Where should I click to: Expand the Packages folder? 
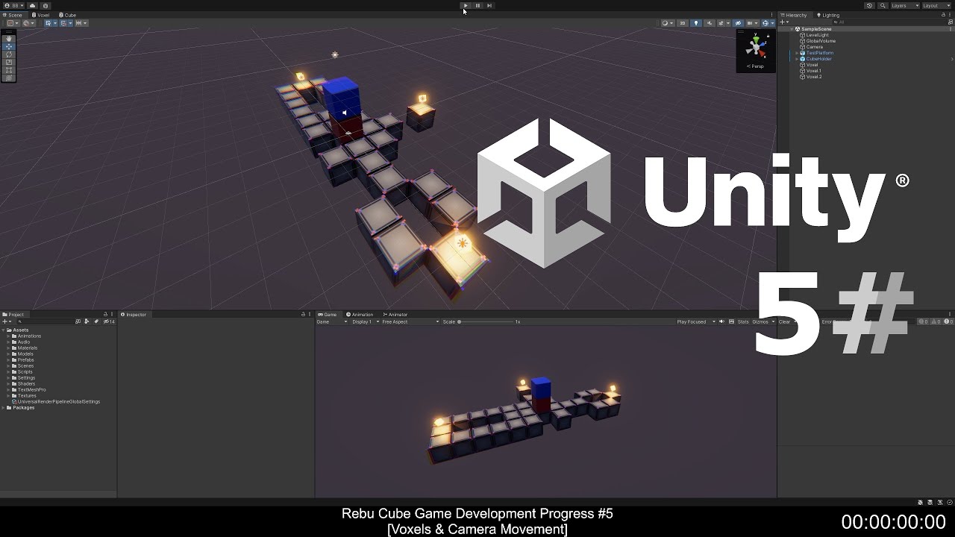pos(4,408)
